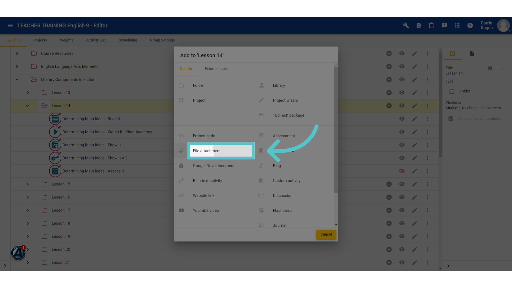
Task: Click Determining Main Ideas - Show It AK key icon
Action: pos(55,158)
